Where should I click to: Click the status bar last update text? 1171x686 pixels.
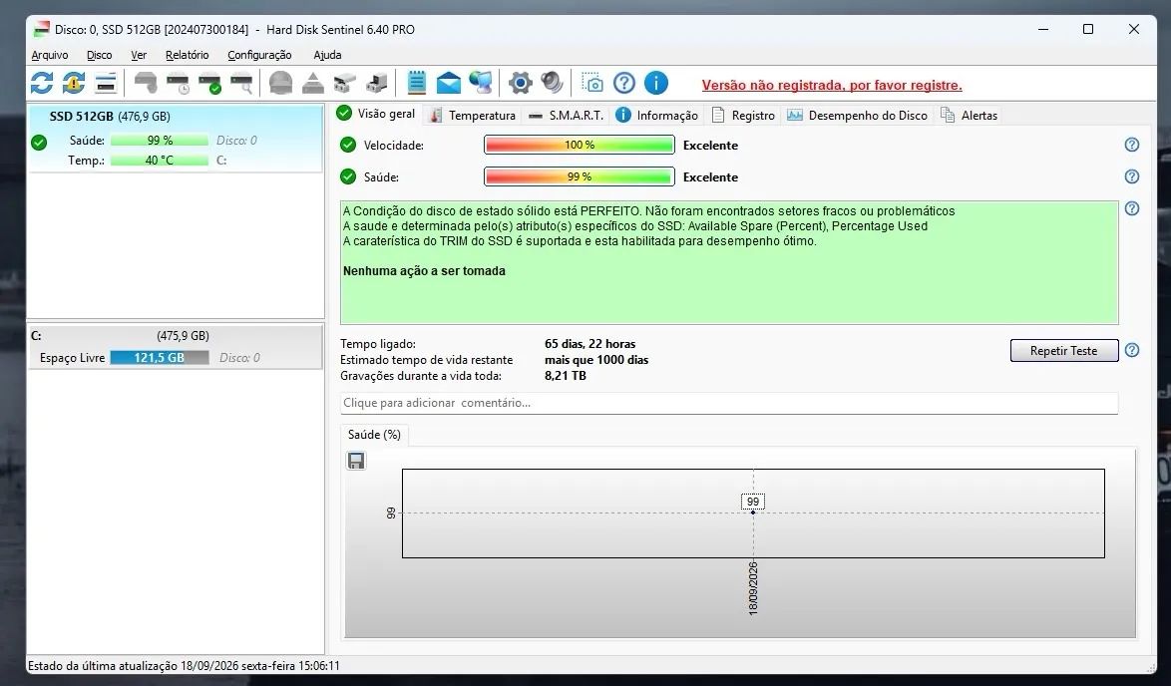click(x=184, y=666)
